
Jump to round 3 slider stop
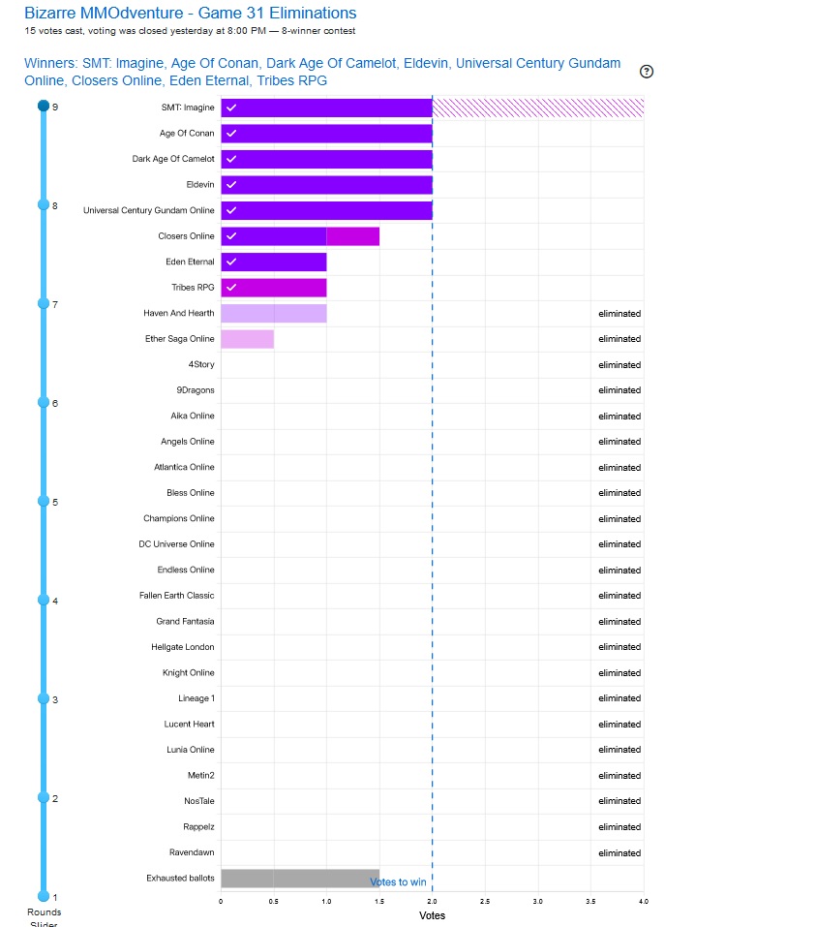[x=44, y=698]
